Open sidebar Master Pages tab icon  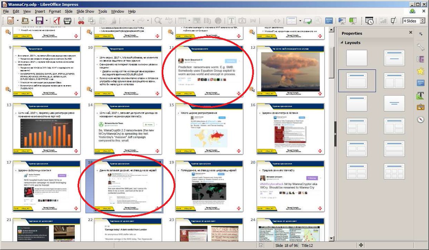[x=420, y=83]
